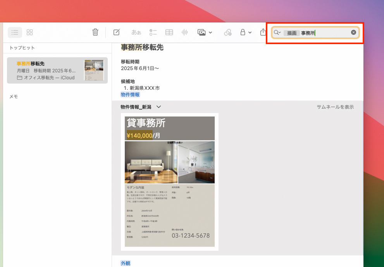Click サムネールを表示 button
This screenshot has height=267, width=384.
335,107
